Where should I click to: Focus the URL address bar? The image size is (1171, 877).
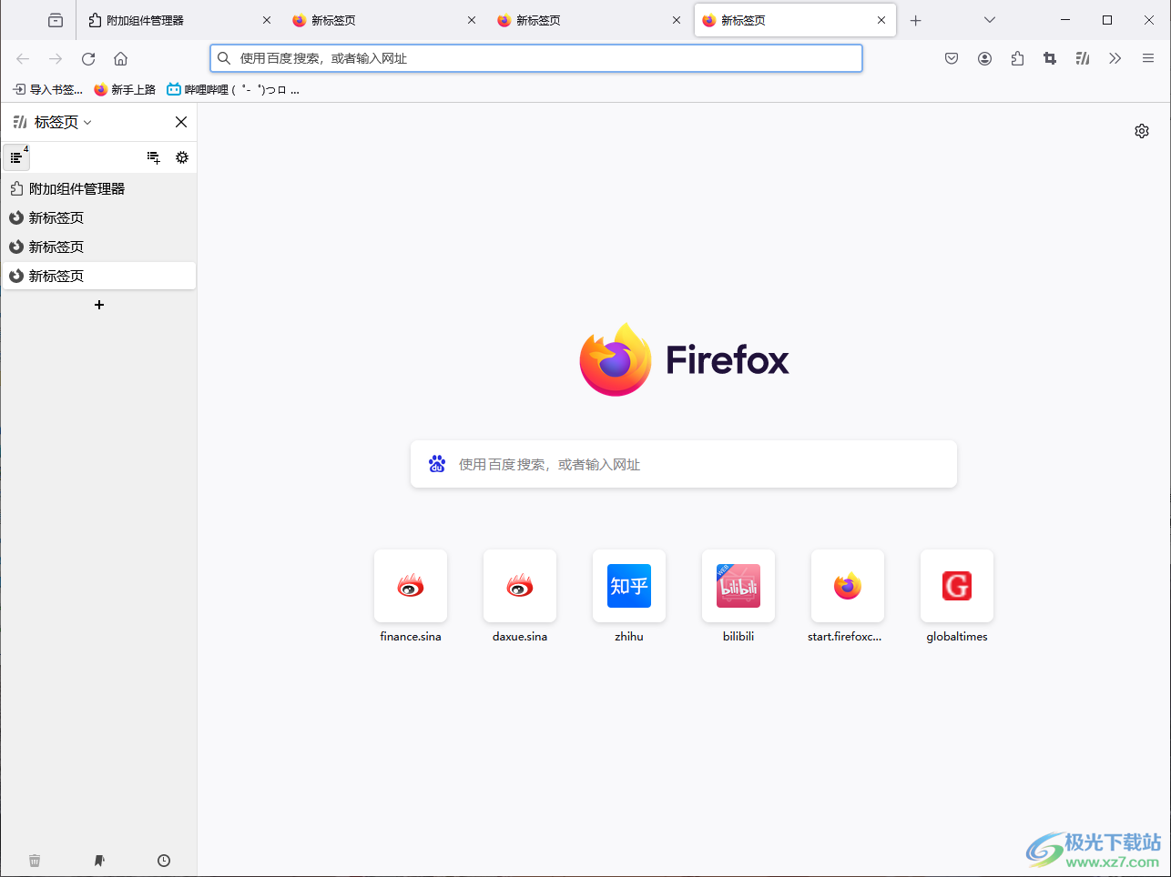536,58
